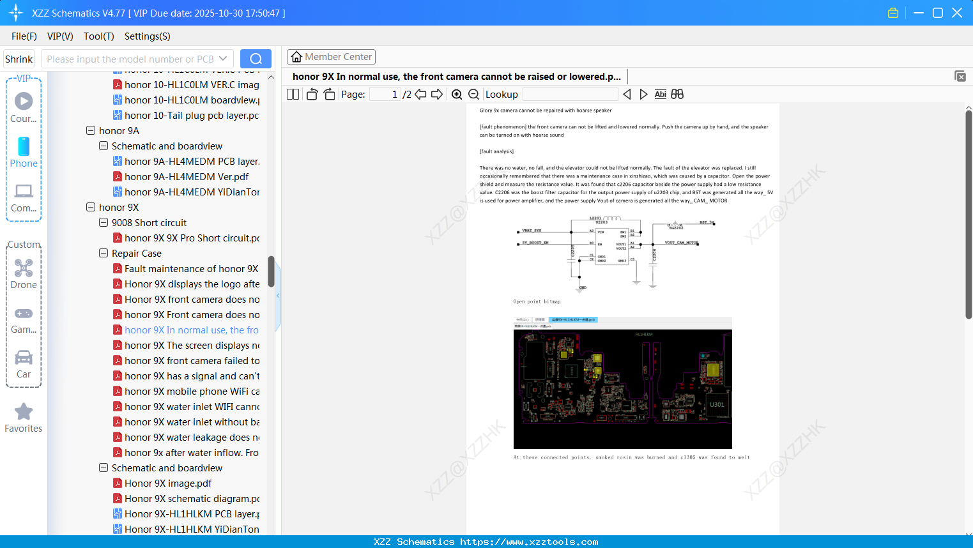
Task: Click the blue search button
Action: pyautogui.click(x=256, y=59)
